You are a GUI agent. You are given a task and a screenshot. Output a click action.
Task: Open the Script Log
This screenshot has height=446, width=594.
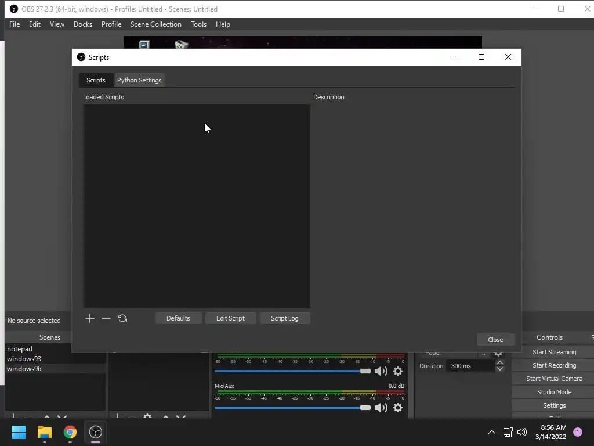coord(284,318)
